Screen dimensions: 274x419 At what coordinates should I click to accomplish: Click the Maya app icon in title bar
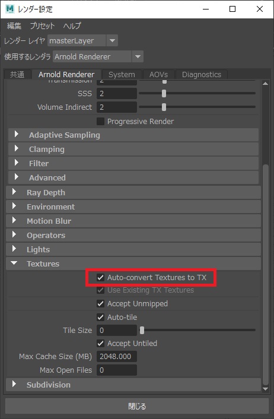coord(10,9)
